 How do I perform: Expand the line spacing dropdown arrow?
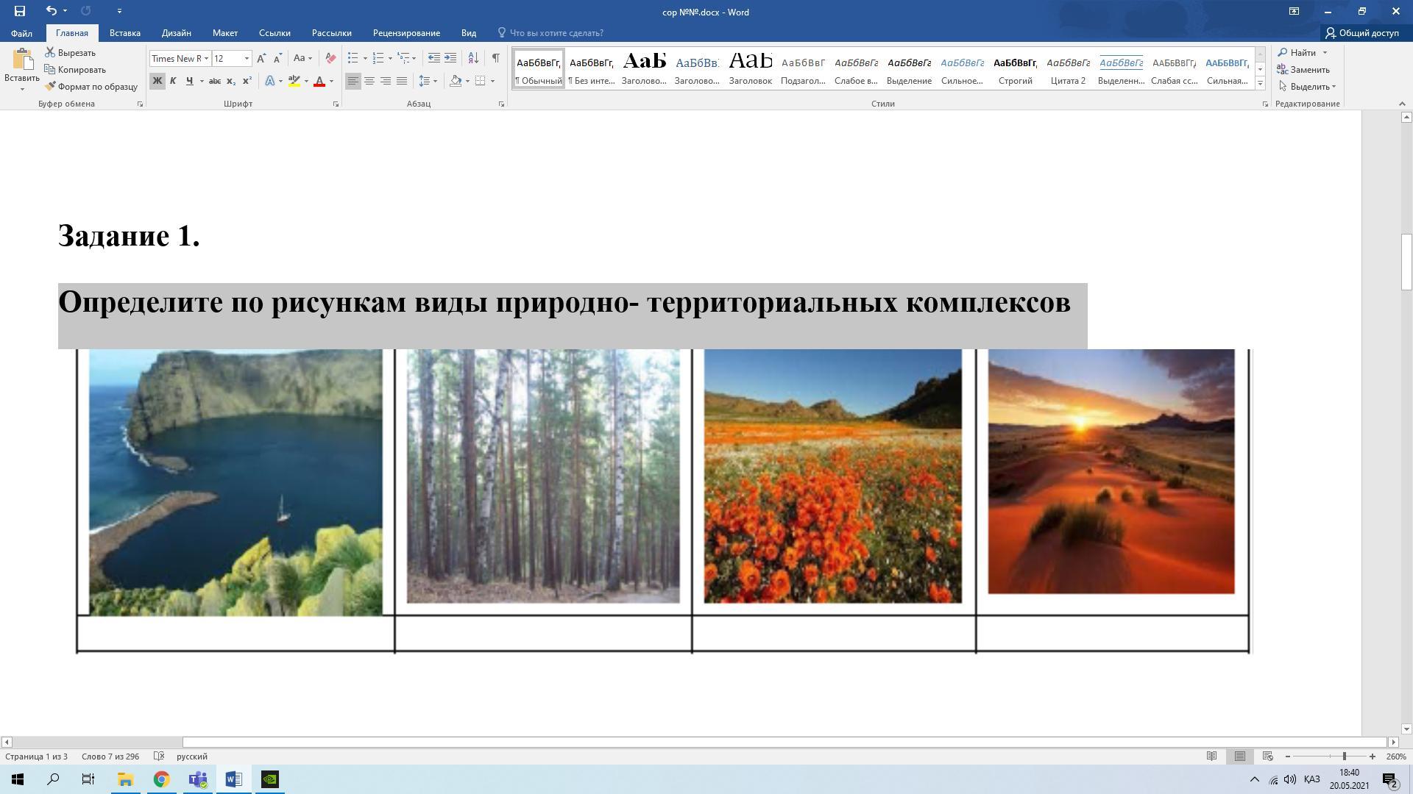pos(435,81)
